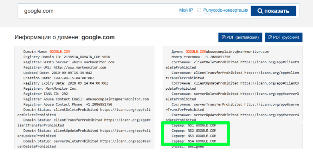
Task: Select Registrar URL line
Action: click(x=65, y=67)
